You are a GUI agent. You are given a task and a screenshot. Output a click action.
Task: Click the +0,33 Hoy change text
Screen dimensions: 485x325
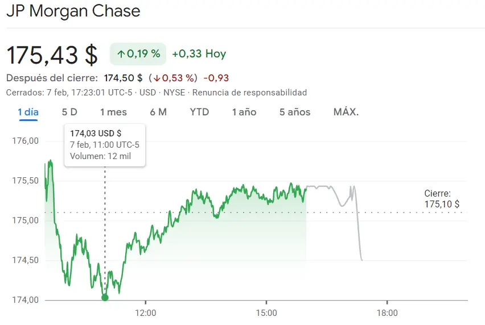[x=199, y=54]
